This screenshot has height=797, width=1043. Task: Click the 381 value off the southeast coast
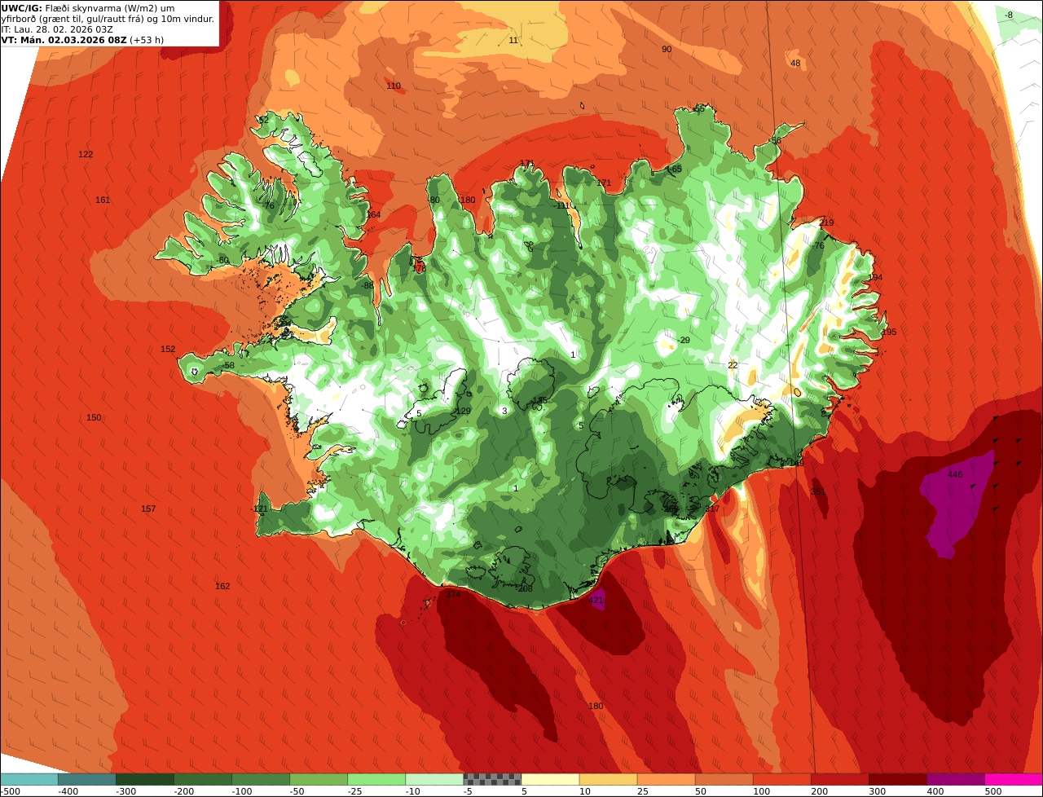click(x=818, y=491)
